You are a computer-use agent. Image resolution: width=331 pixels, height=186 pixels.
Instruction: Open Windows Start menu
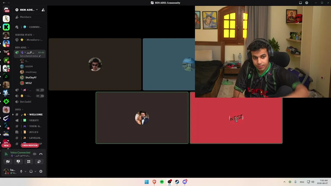[147, 182]
